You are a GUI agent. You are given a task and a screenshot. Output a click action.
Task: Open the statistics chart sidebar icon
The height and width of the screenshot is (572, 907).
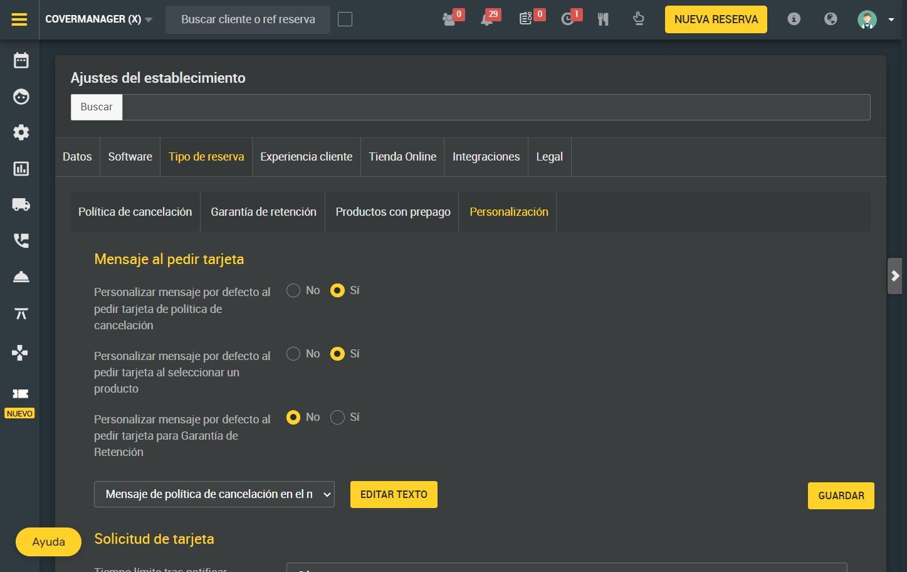pyautogui.click(x=21, y=169)
